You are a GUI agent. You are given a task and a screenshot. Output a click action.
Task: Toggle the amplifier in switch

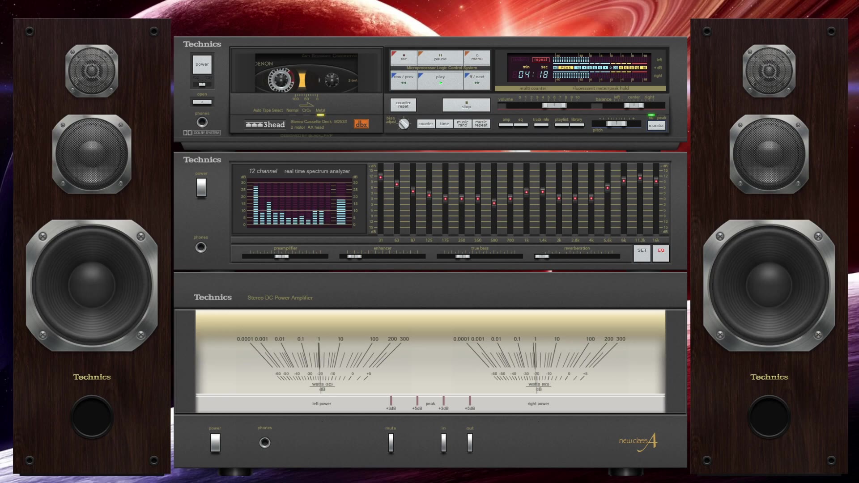tap(443, 443)
